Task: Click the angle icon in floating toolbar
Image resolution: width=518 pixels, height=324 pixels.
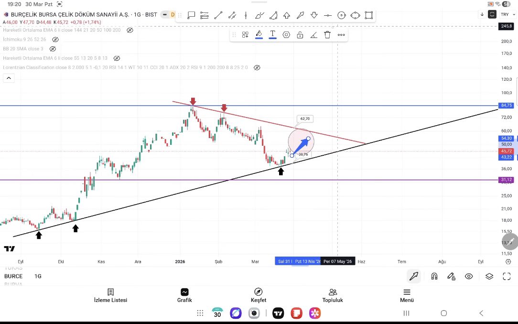Action: (314, 35)
